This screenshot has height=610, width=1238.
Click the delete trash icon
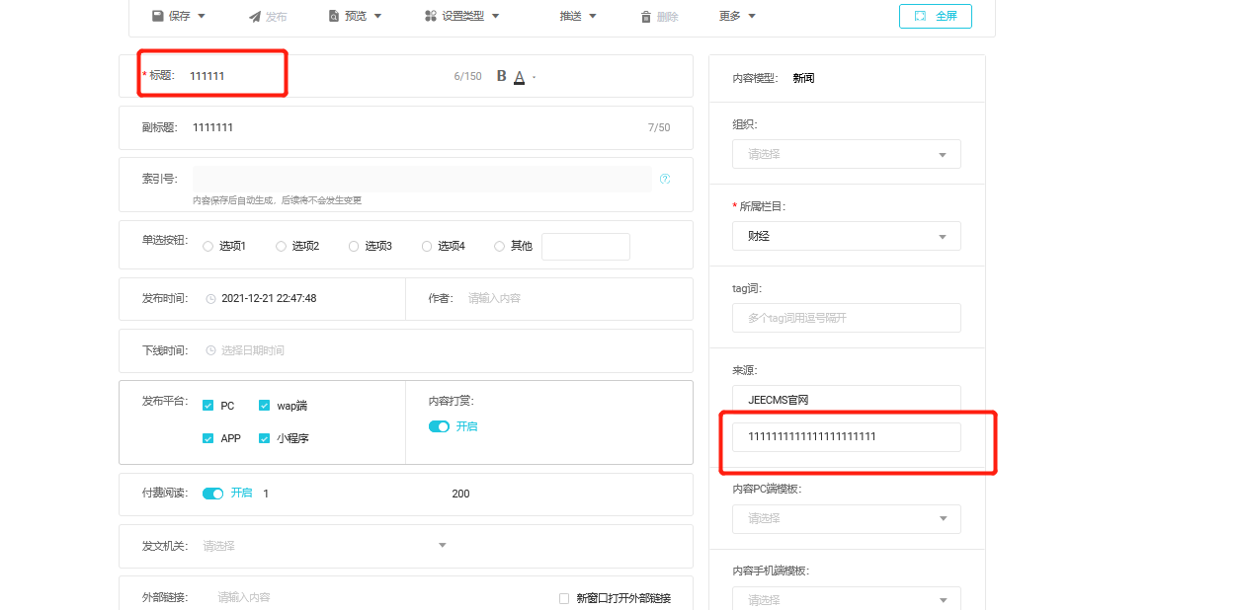tap(646, 17)
